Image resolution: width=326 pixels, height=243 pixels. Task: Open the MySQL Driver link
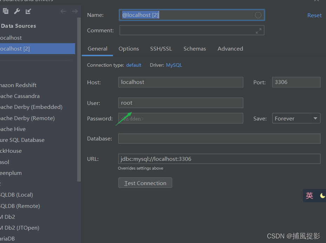[174, 65]
